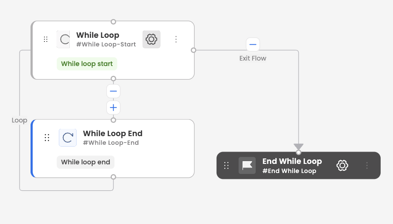Open three-dot menu on While Loop node
The width and height of the screenshot is (393, 224).
176,39
